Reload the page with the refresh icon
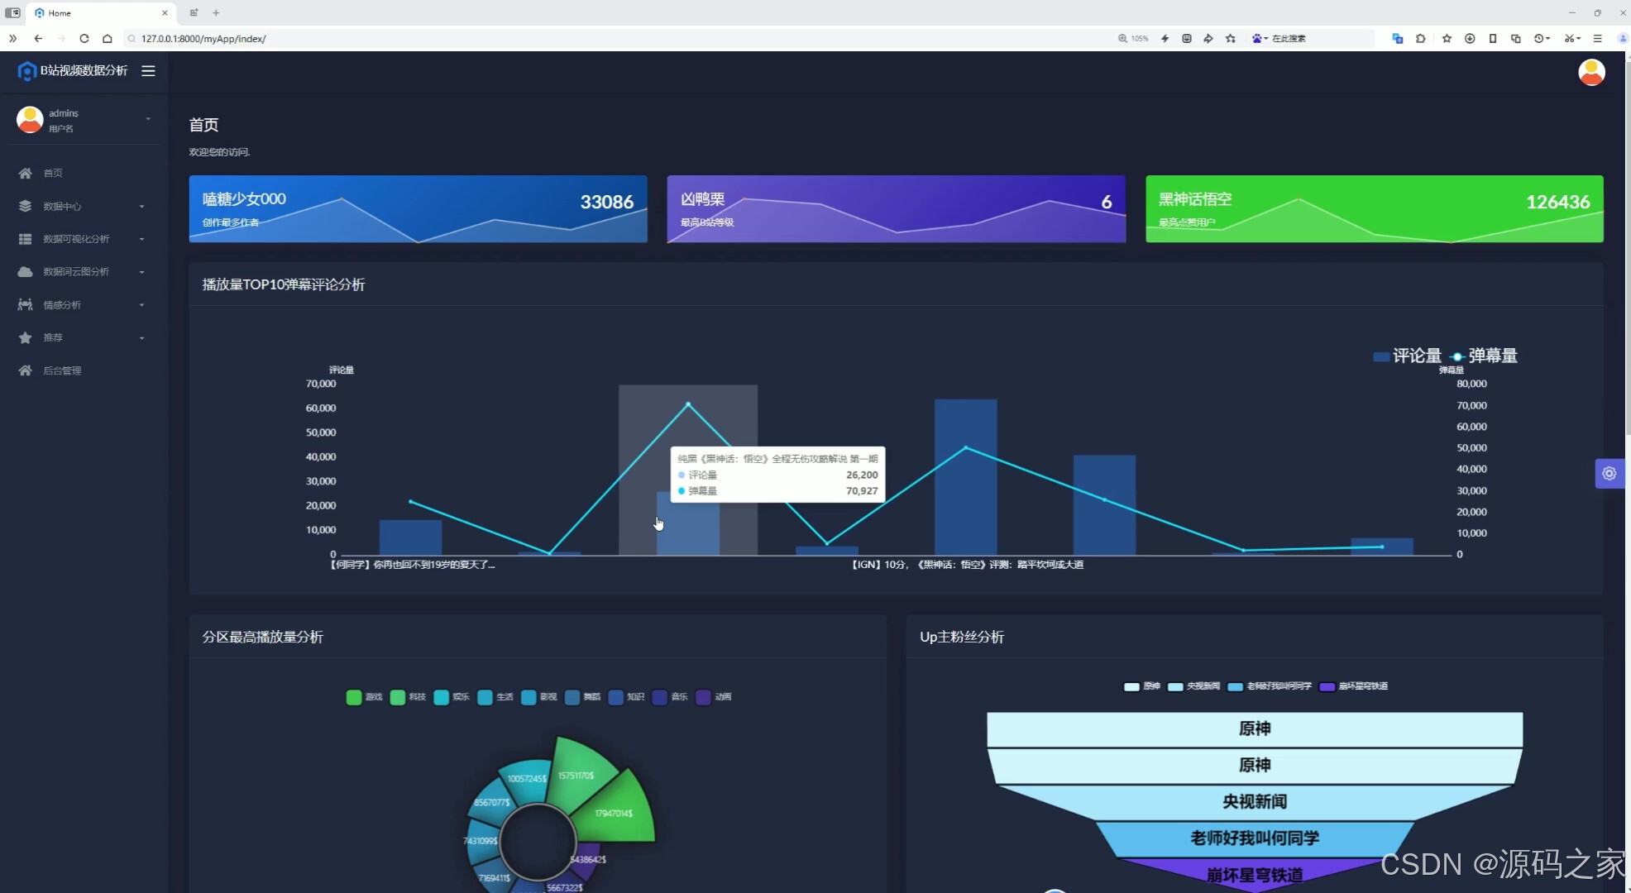 click(x=84, y=38)
